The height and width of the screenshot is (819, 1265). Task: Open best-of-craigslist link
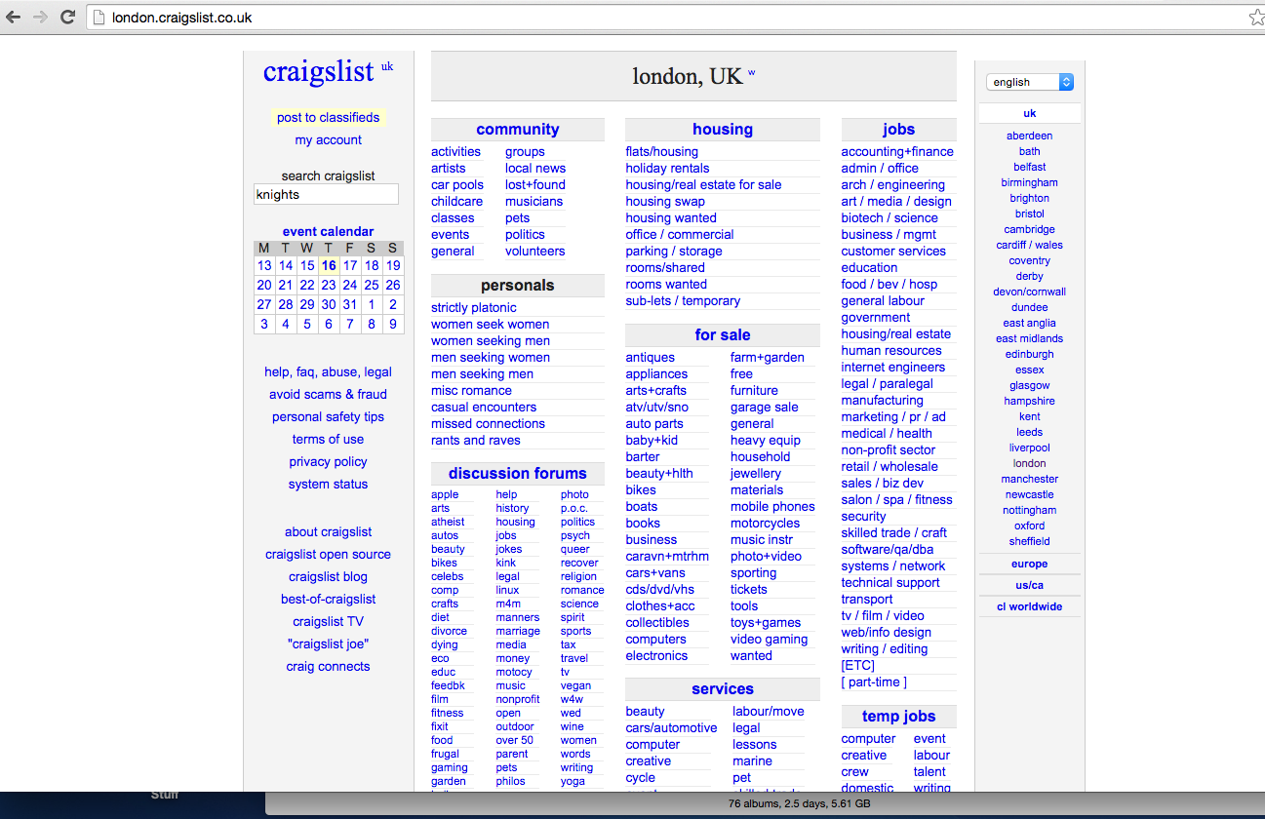[x=328, y=599]
